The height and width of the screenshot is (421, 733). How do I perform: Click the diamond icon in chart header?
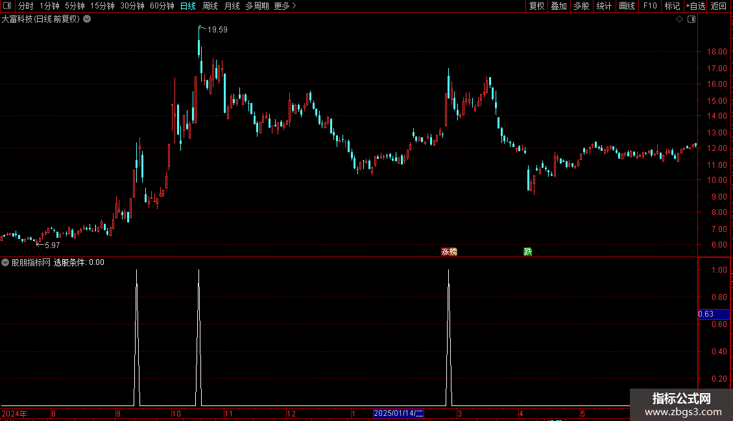680,19
